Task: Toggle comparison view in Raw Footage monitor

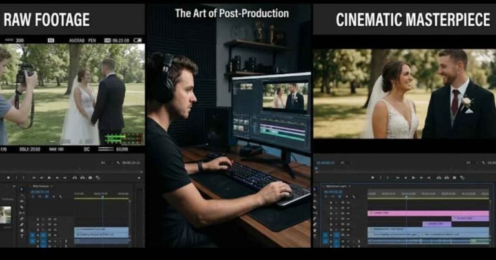Action: 98,178
